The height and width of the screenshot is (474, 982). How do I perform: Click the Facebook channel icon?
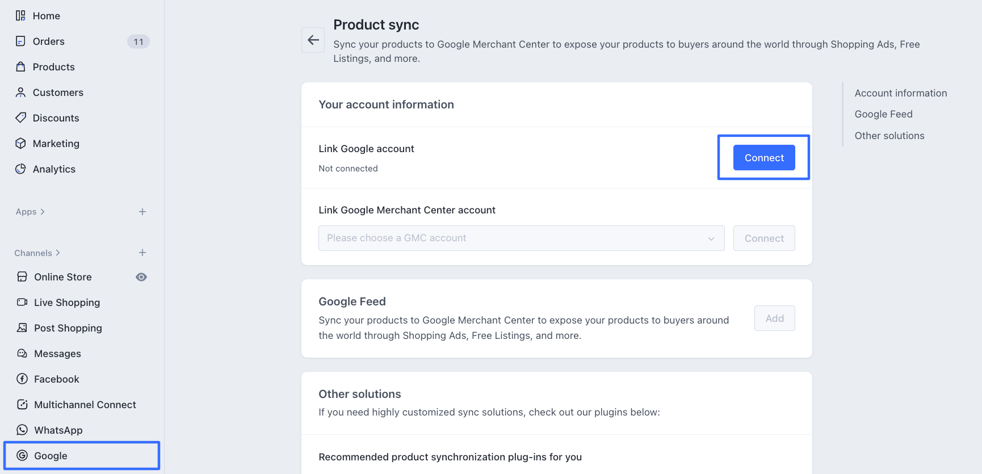[x=22, y=379]
